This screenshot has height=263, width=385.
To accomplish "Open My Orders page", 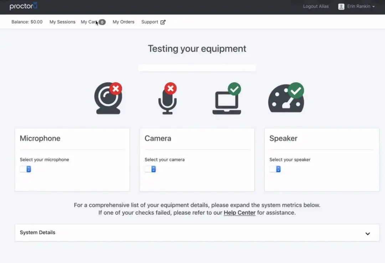I will pyautogui.click(x=123, y=22).
